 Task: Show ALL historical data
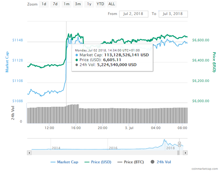click(112, 4)
